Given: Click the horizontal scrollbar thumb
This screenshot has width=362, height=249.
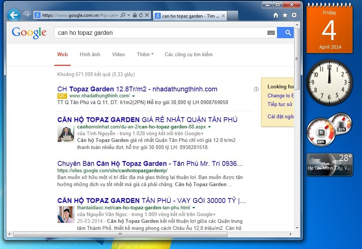Looking at the screenshot, I should tap(120, 234).
